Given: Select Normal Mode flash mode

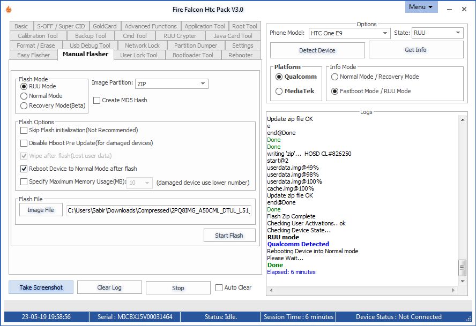Looking at the screenshot, I should [41, 96].
